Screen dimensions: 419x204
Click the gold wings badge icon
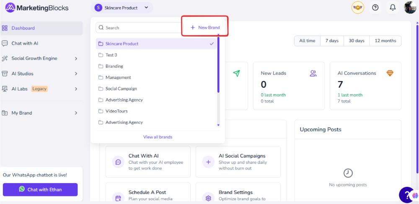point(357,8)
